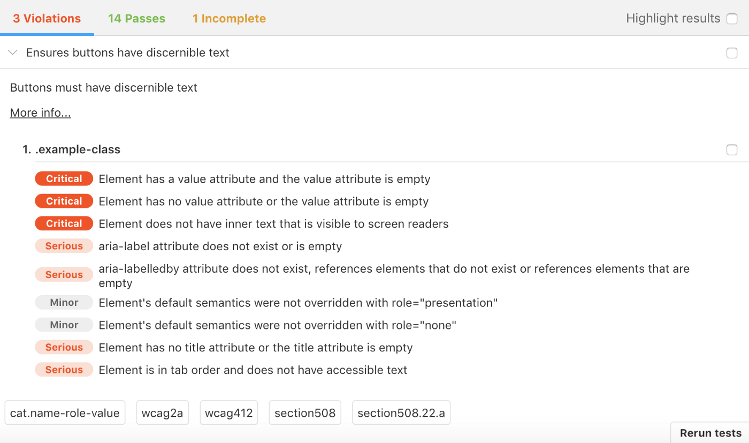Collapse the discernible text rule chevron
Viewport: 749px width, 443px height.
tap(13, 52)
